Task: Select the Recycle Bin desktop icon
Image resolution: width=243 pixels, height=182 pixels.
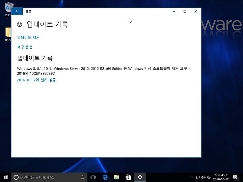Action: 8,9
